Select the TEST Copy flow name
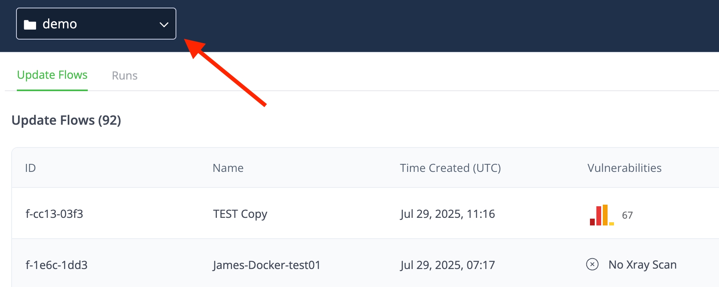 (x=240, y=214)
